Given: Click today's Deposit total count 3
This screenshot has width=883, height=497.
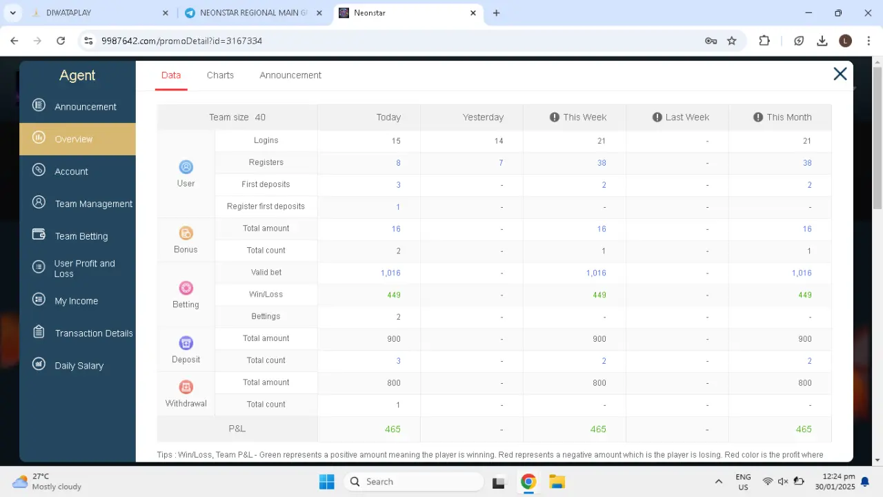Looking at the screenshot, I should (398, 361).
